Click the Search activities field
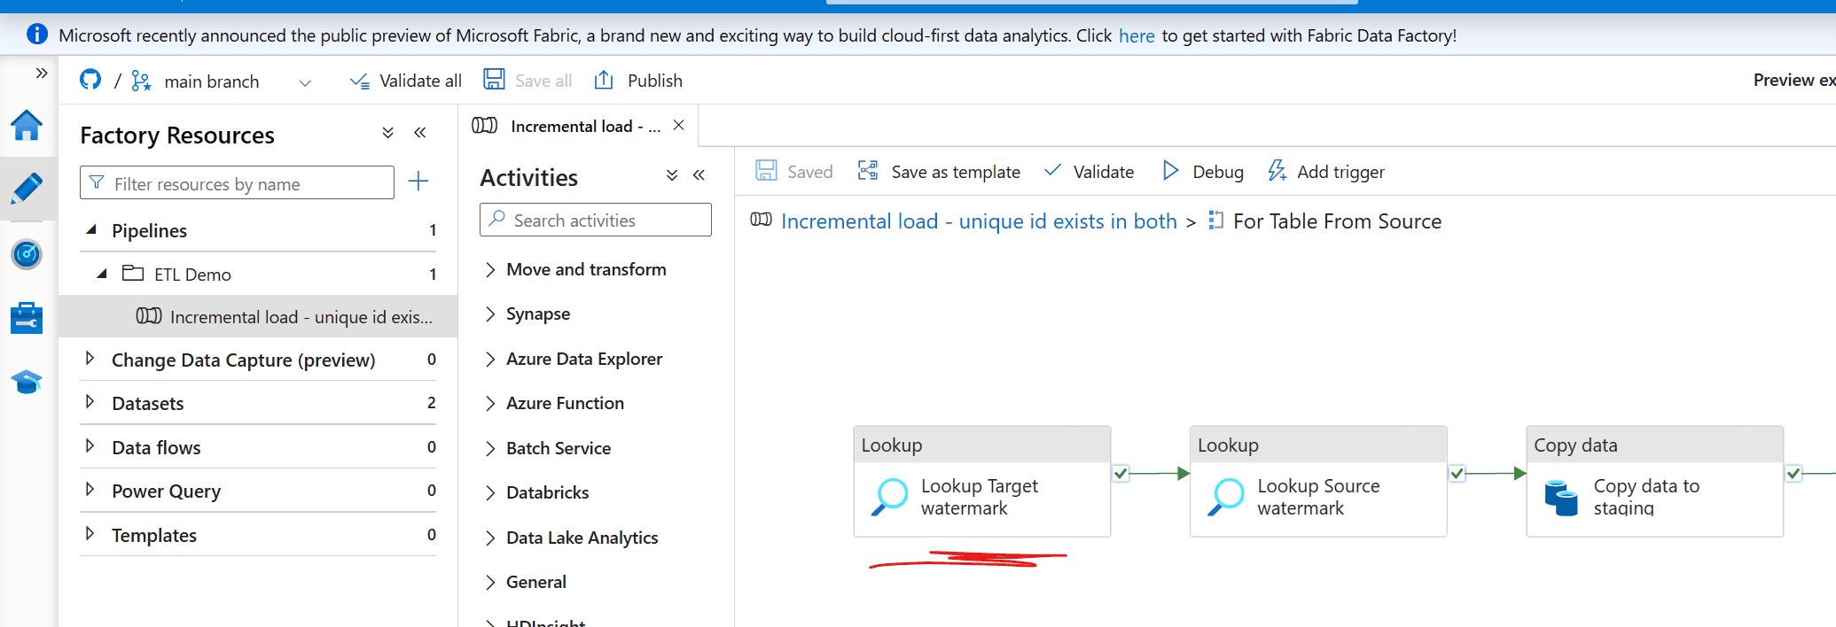Screen dimensions: 1836x627 pos(596,221)
